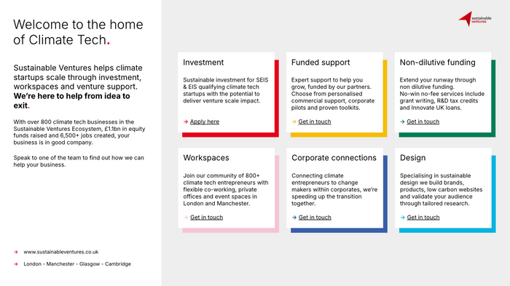Click the cyan arrow in Design card
Image resolution: width=510 pixels, height=286 pixels.
pos(402,218)
